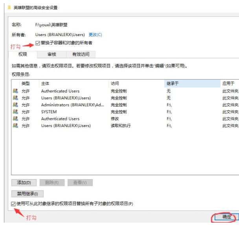The height and width of the screenshot is (225, 239).
Task: Sort entries by the 访问 column header
Action: pyautogui.click(x=136, y=83)
